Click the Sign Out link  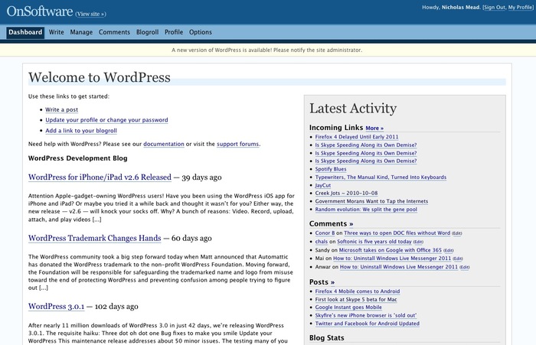[x=495, y=7]
